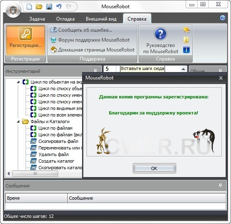Create a new file from quick toolbar
Image resolution: width=231 pixels, height=224 pixels.
pyautogui.click(x=29, y=7)
